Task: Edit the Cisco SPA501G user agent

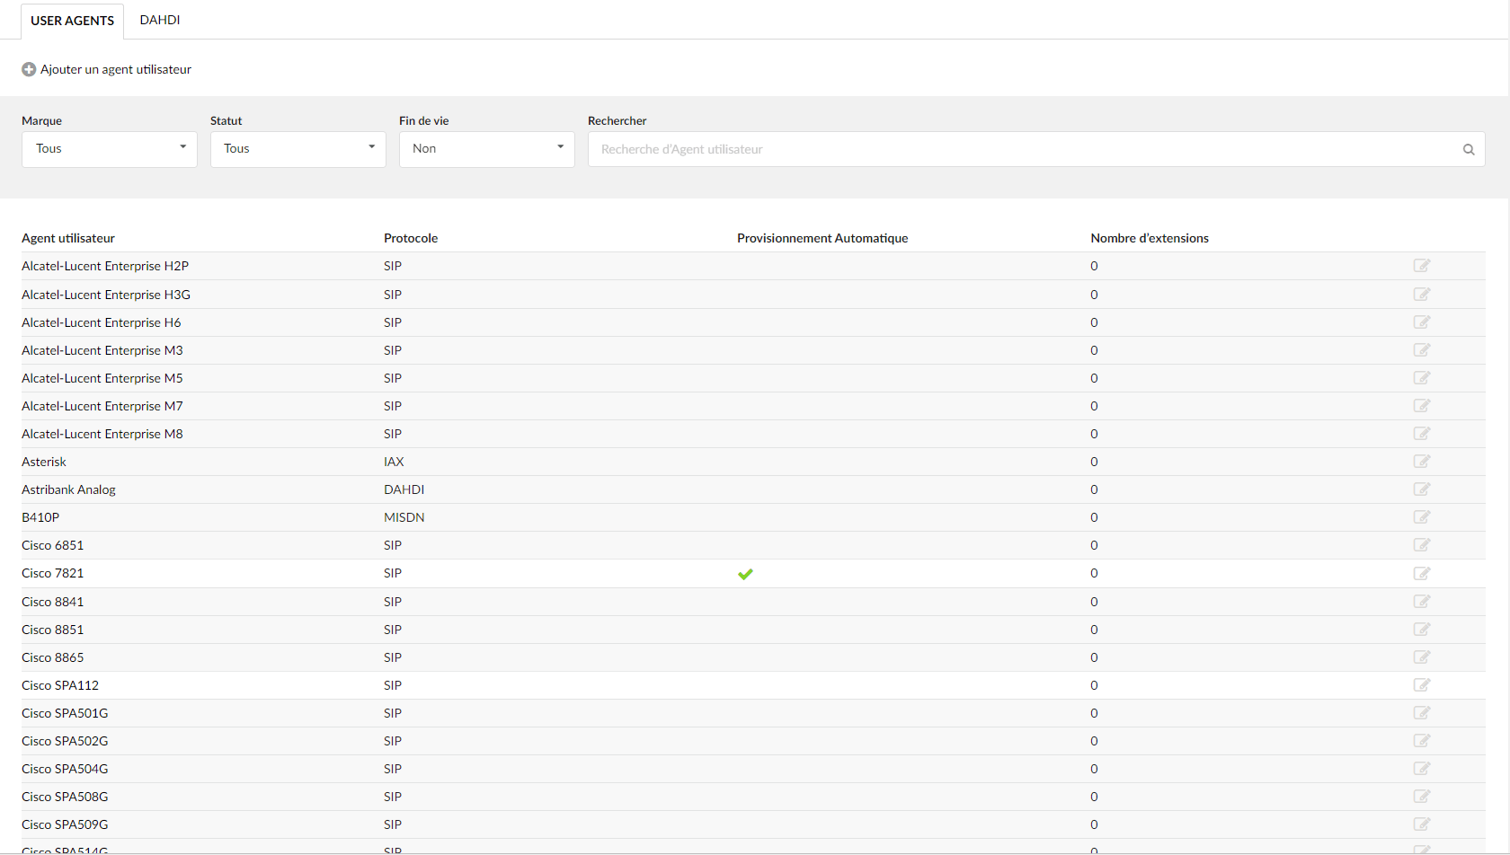Action: click(1422, 713)
